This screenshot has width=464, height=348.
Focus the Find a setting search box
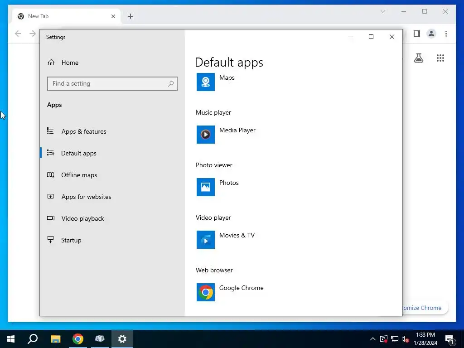(112, 84)
